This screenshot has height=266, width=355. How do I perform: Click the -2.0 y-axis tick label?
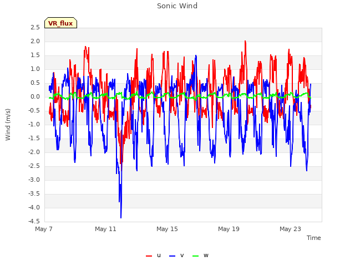click(34, 152)
